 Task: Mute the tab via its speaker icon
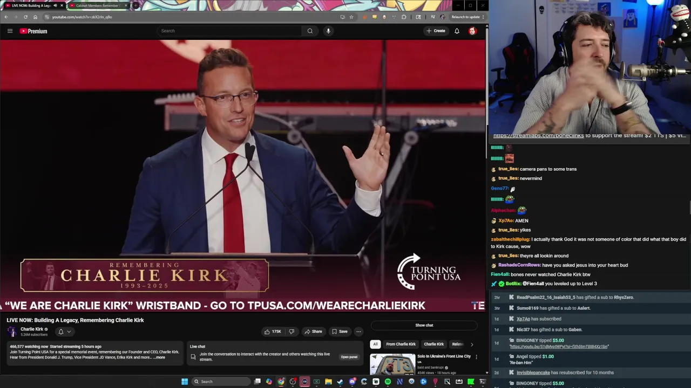(x=55, y=5)
